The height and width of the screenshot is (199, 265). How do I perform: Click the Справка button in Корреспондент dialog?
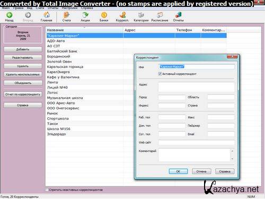coord(225,171)
